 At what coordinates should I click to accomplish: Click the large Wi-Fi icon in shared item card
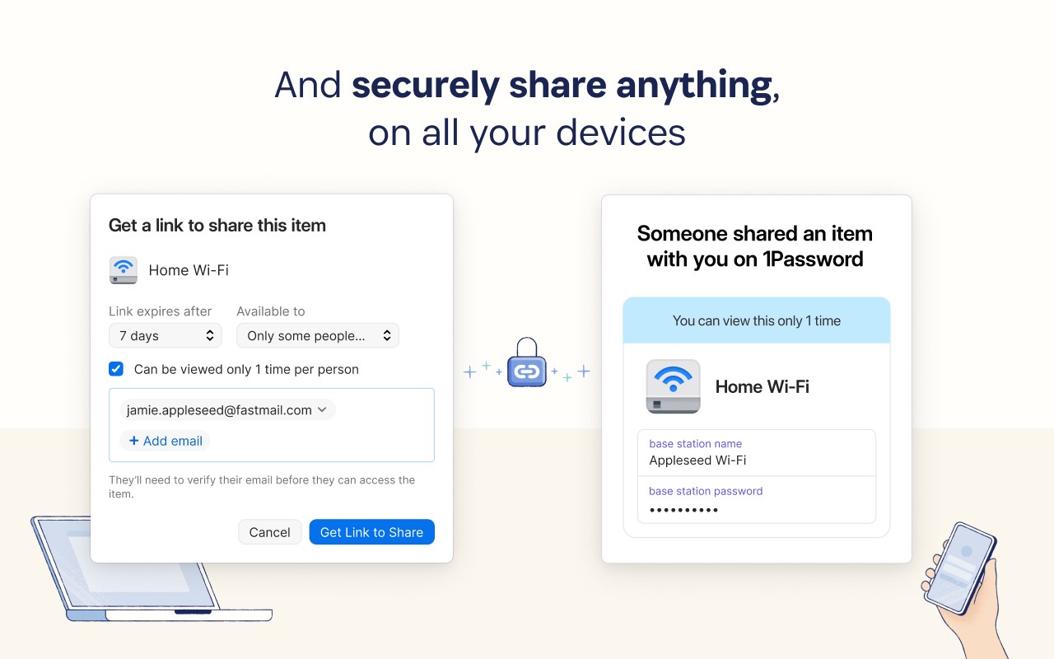click(x=673, y=386)
